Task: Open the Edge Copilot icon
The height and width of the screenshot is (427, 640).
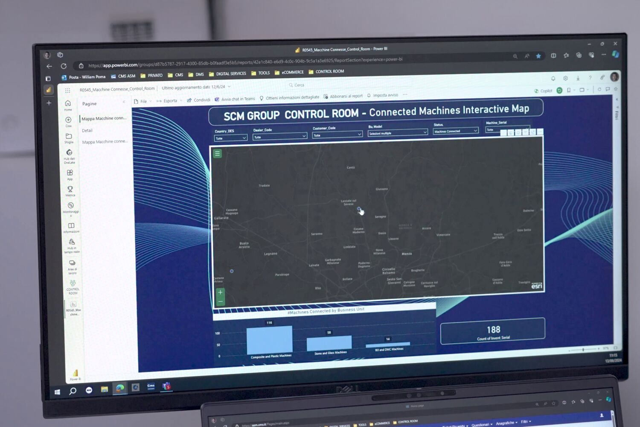Action: click(615, 54)
